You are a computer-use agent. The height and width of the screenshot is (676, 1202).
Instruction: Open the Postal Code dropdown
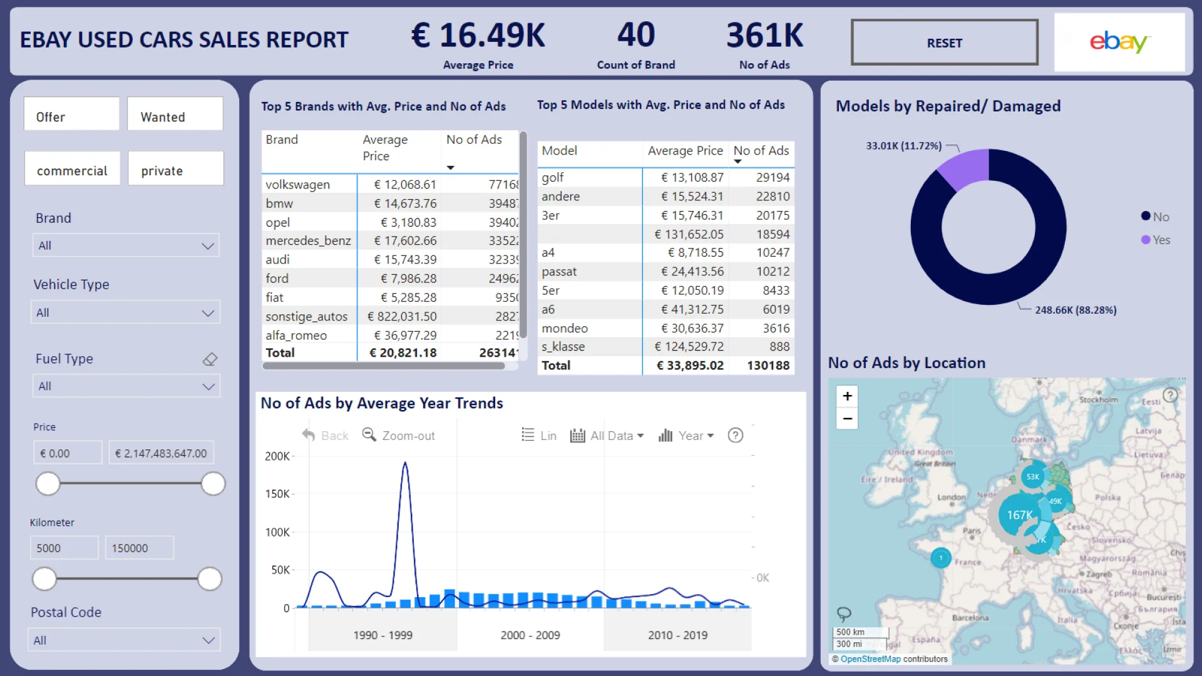pyautogui.click(x=125, y=640)
